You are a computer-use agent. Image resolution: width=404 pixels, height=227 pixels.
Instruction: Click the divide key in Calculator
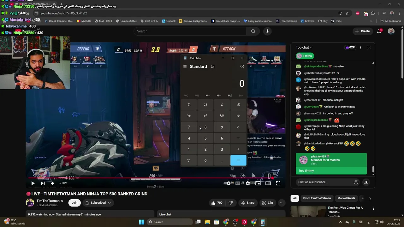pos(238,116)
